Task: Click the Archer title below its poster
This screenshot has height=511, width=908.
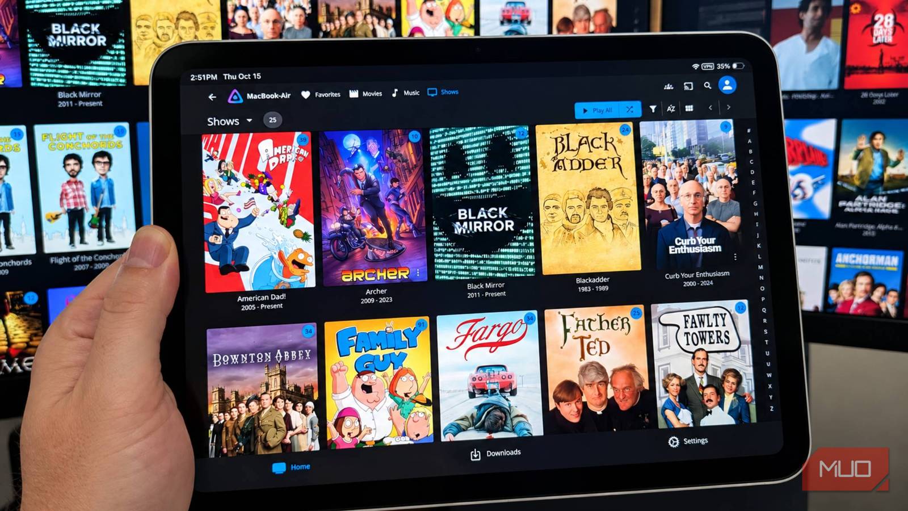Action: 376,291
